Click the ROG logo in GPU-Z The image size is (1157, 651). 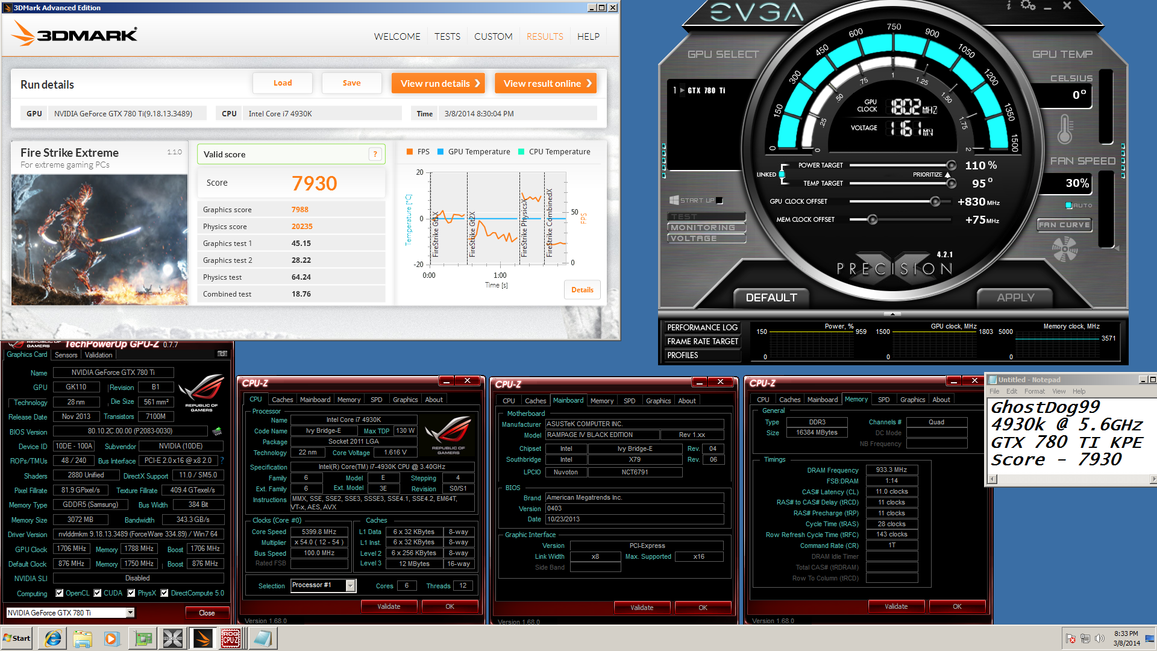[x=201, y=393]
